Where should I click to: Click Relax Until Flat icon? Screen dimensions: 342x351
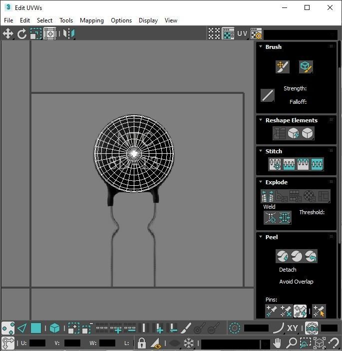coord(293,133)
